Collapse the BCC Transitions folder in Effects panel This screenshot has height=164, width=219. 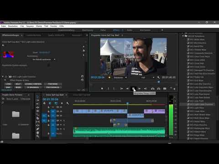[x=183, y=36]
